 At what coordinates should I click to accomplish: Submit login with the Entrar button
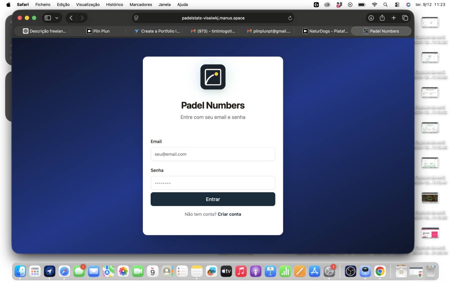[x=213, y=199]
